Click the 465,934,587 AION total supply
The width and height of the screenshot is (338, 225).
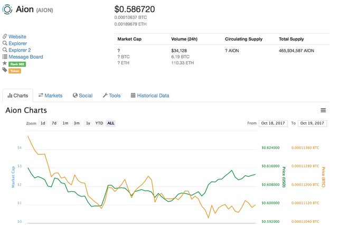pyautogui.click(x=296, y=51)
